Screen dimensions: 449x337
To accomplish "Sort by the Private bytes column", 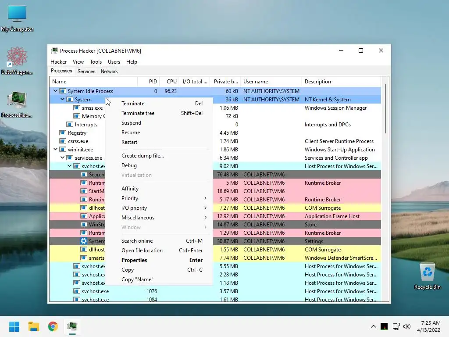I will 225,81.
